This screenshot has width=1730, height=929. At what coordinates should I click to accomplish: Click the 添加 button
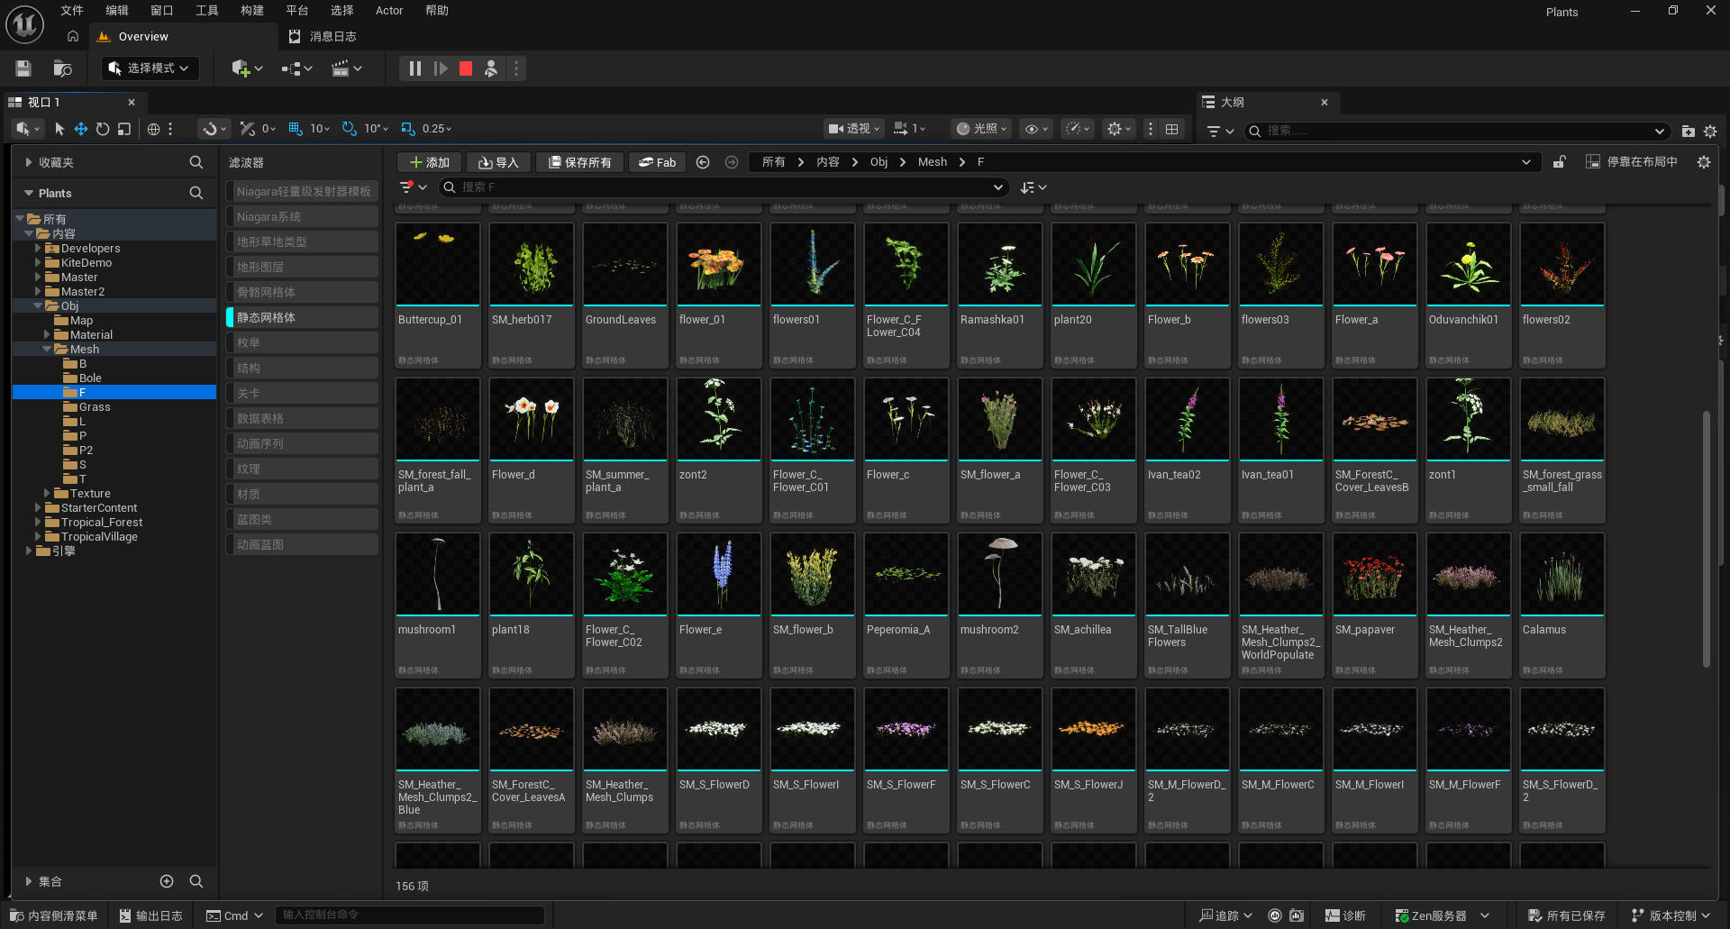(429, 162)
